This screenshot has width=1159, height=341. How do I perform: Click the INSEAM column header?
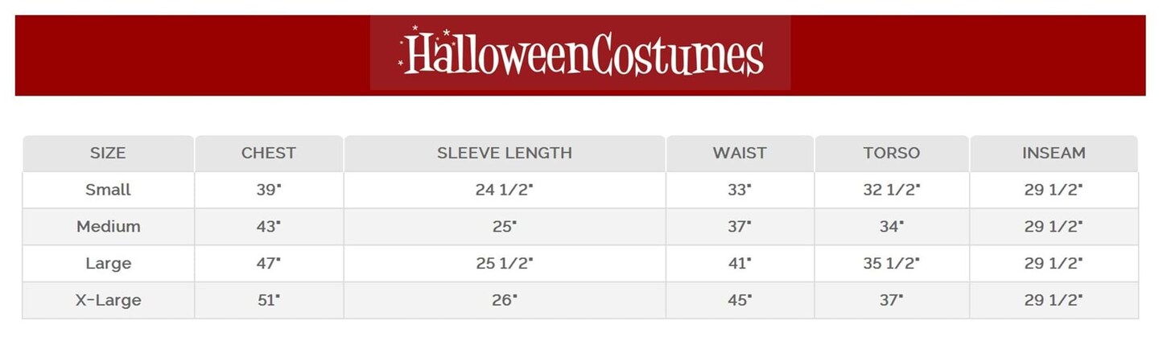point(1054,153)
